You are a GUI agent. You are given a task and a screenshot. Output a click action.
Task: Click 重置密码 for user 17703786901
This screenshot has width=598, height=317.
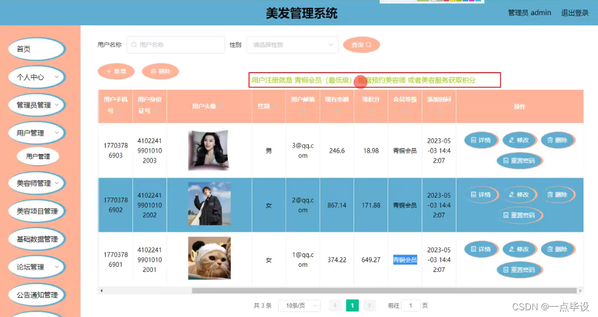[519, 270]
